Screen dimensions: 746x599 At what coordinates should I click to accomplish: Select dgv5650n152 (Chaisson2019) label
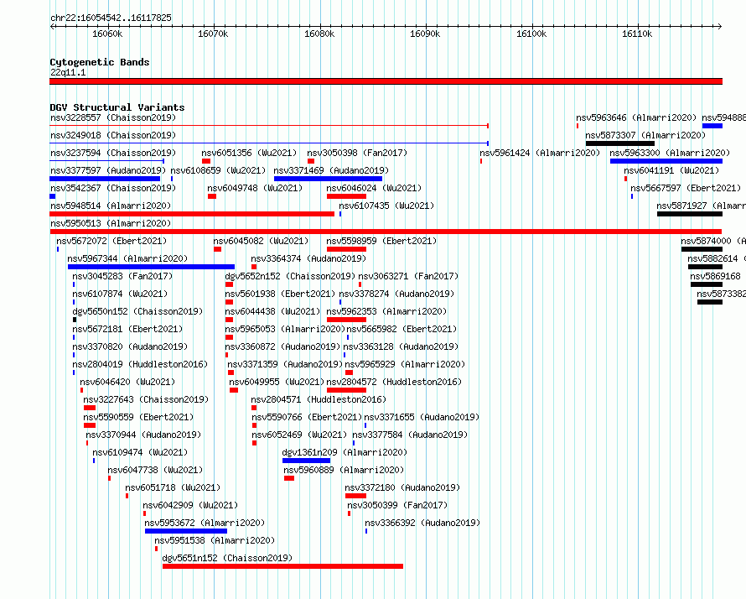pos(138,311)
